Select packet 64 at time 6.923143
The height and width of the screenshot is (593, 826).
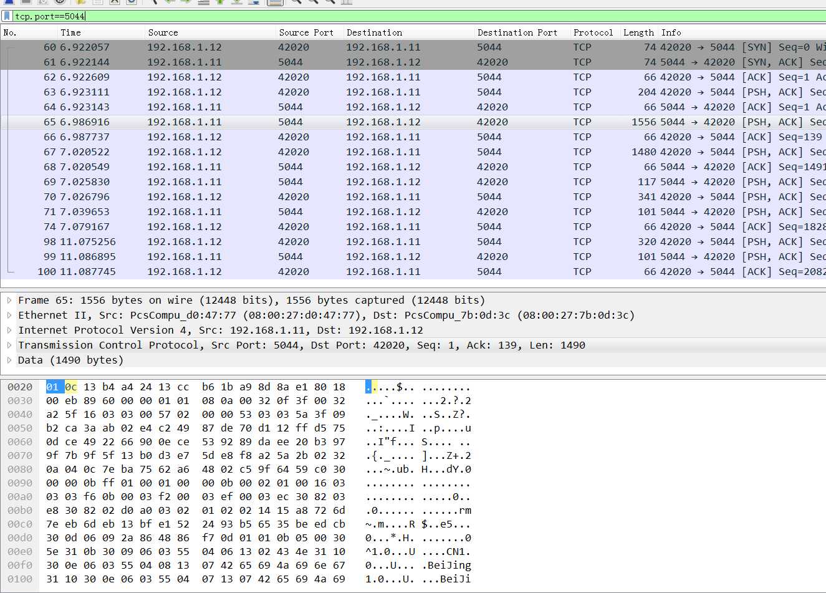413,107
